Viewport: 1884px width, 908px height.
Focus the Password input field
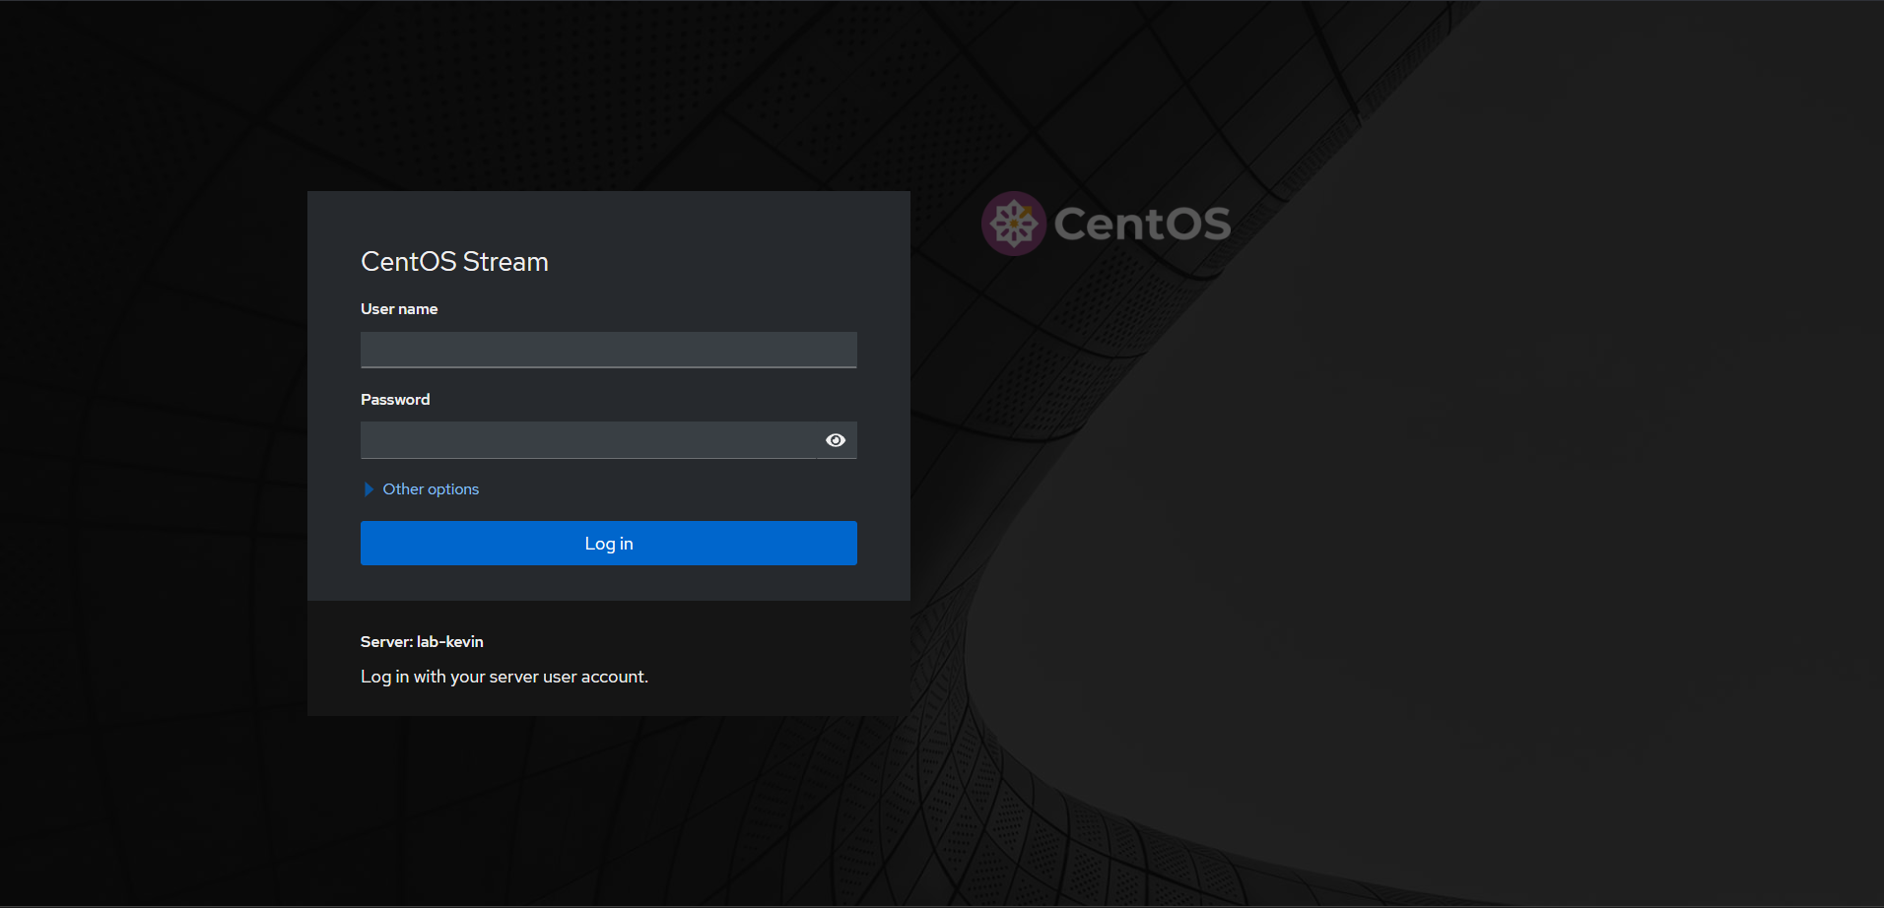tap(587, 440)
